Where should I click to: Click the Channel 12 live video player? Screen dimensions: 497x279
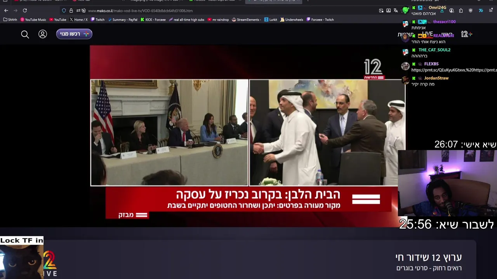[248, 136]
